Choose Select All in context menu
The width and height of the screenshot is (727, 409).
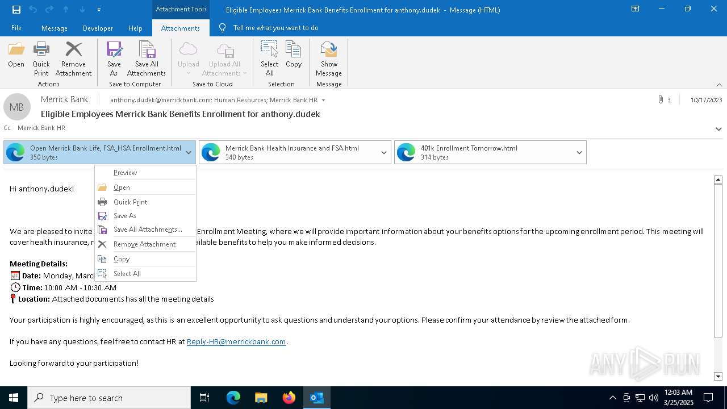coord(145,274)
